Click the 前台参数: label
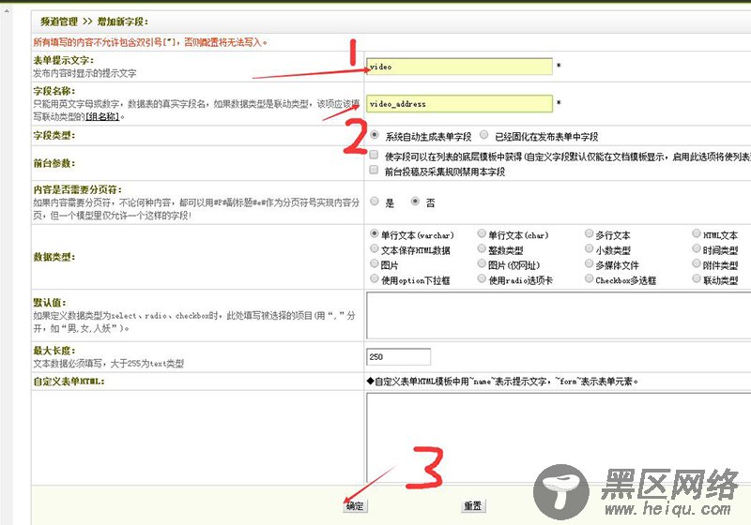Viewport: 751px width, 525px height. tap(54, 163)
